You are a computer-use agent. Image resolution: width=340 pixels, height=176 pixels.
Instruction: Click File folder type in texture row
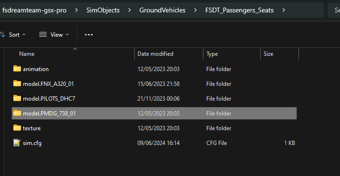click(219, 128)
